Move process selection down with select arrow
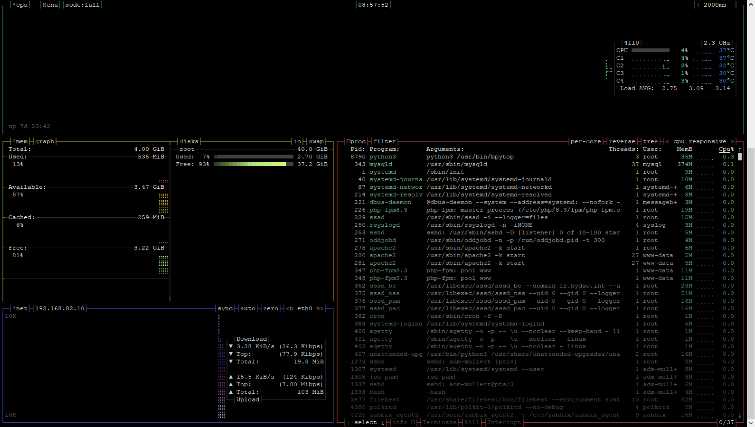Image resolution: width=755 pixels, height=427 pixels. (x=383, y=422)
